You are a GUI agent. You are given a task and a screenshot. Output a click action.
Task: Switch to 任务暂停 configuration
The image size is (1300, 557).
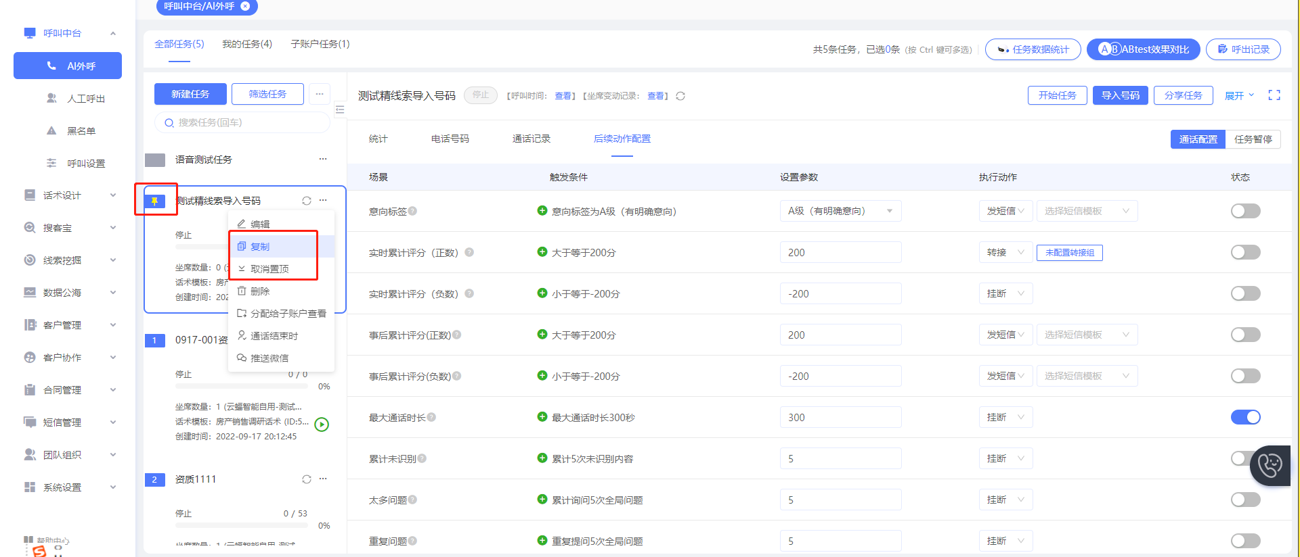click(1253, 139)
